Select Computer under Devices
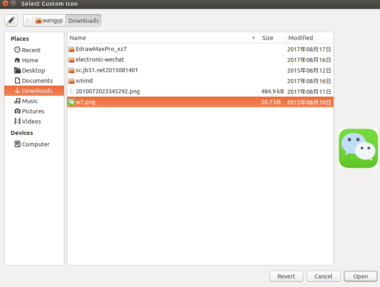Image resolution: width=380 pixels, height=287 pixels. (35, 144)
